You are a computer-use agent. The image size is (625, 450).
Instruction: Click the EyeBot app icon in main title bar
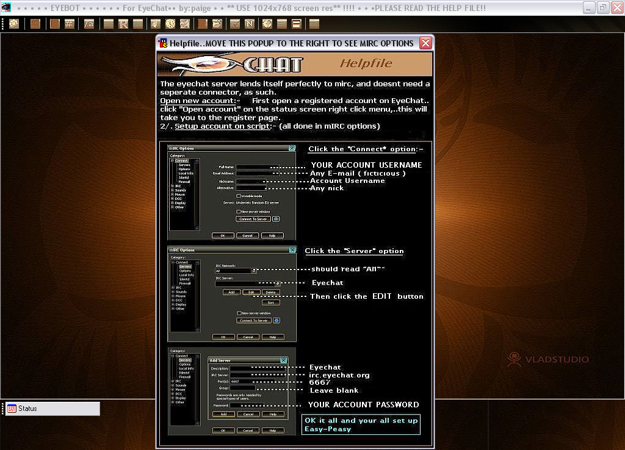coord(6,7)
